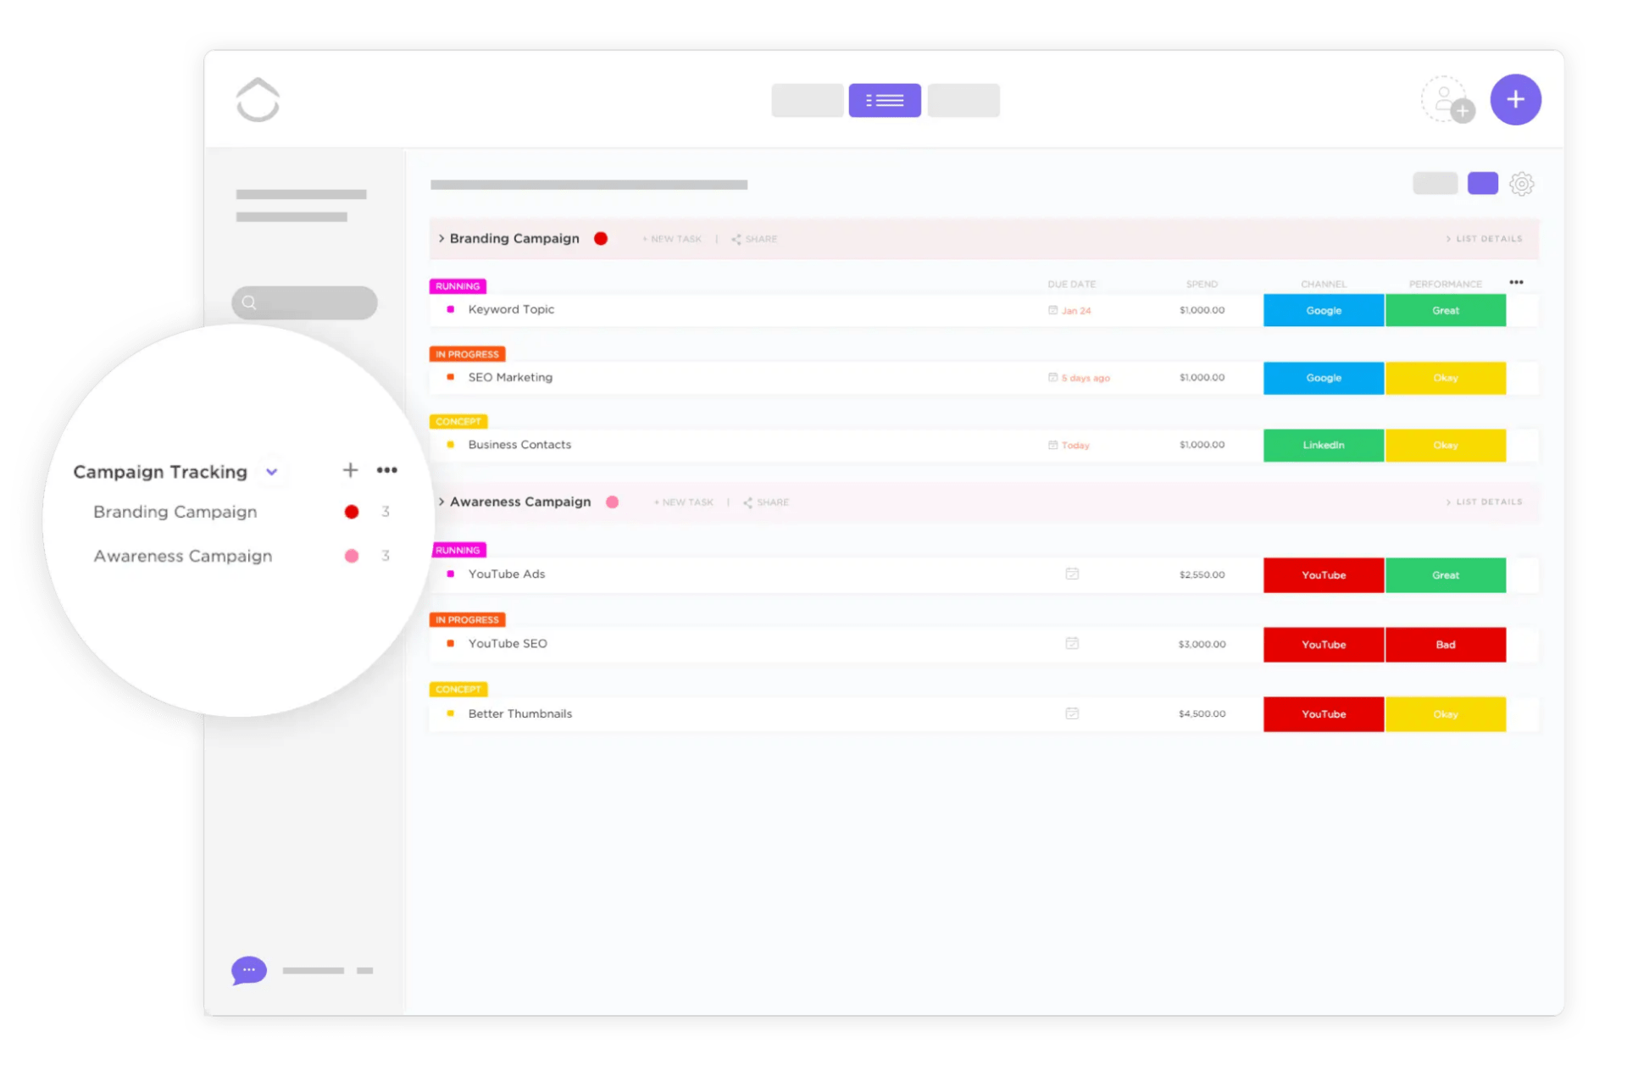1627x1087 pixels.
Task: Select Branding Campaign in sidebar
Action: point(174,511)
